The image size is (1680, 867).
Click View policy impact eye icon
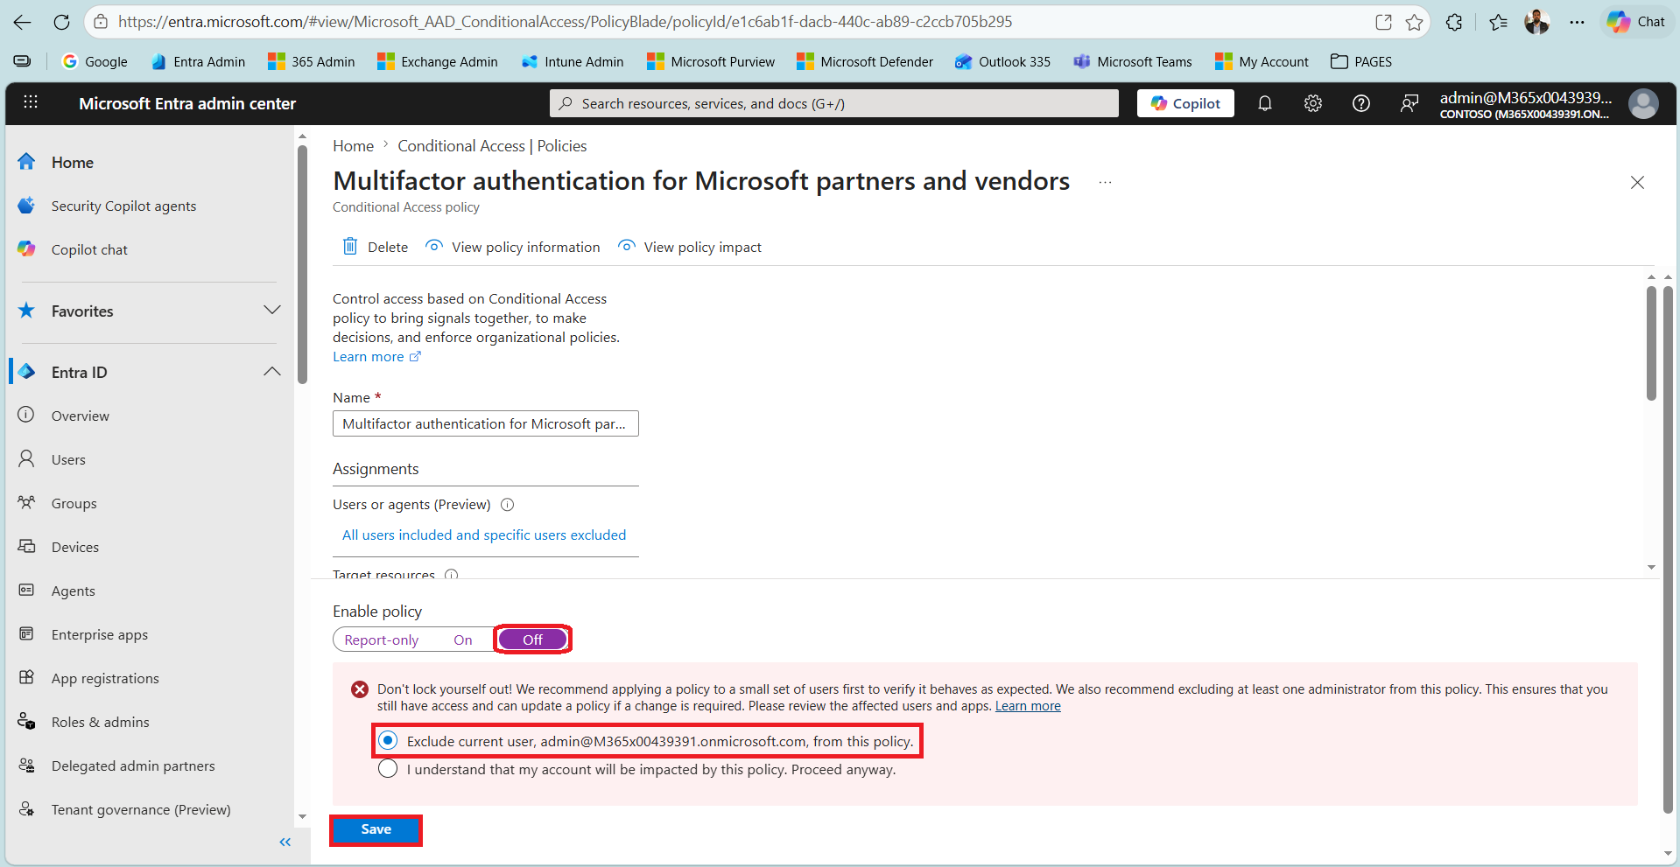[626, 246]
